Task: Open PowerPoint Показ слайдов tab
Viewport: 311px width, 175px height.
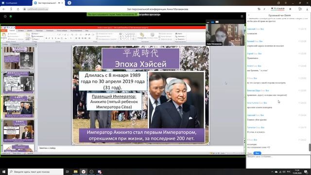Action: tap(62, 31)
